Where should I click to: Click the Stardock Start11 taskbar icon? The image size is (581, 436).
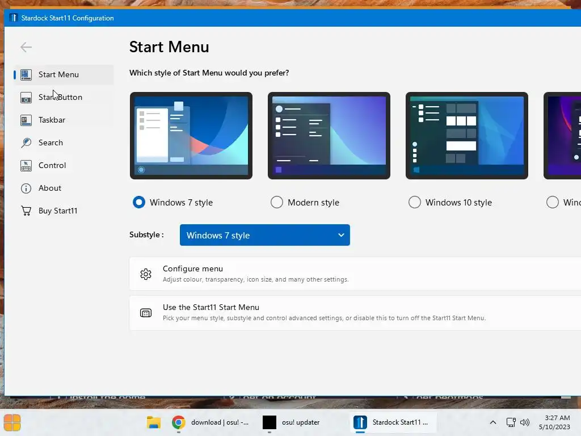click(x=360, y=422)
